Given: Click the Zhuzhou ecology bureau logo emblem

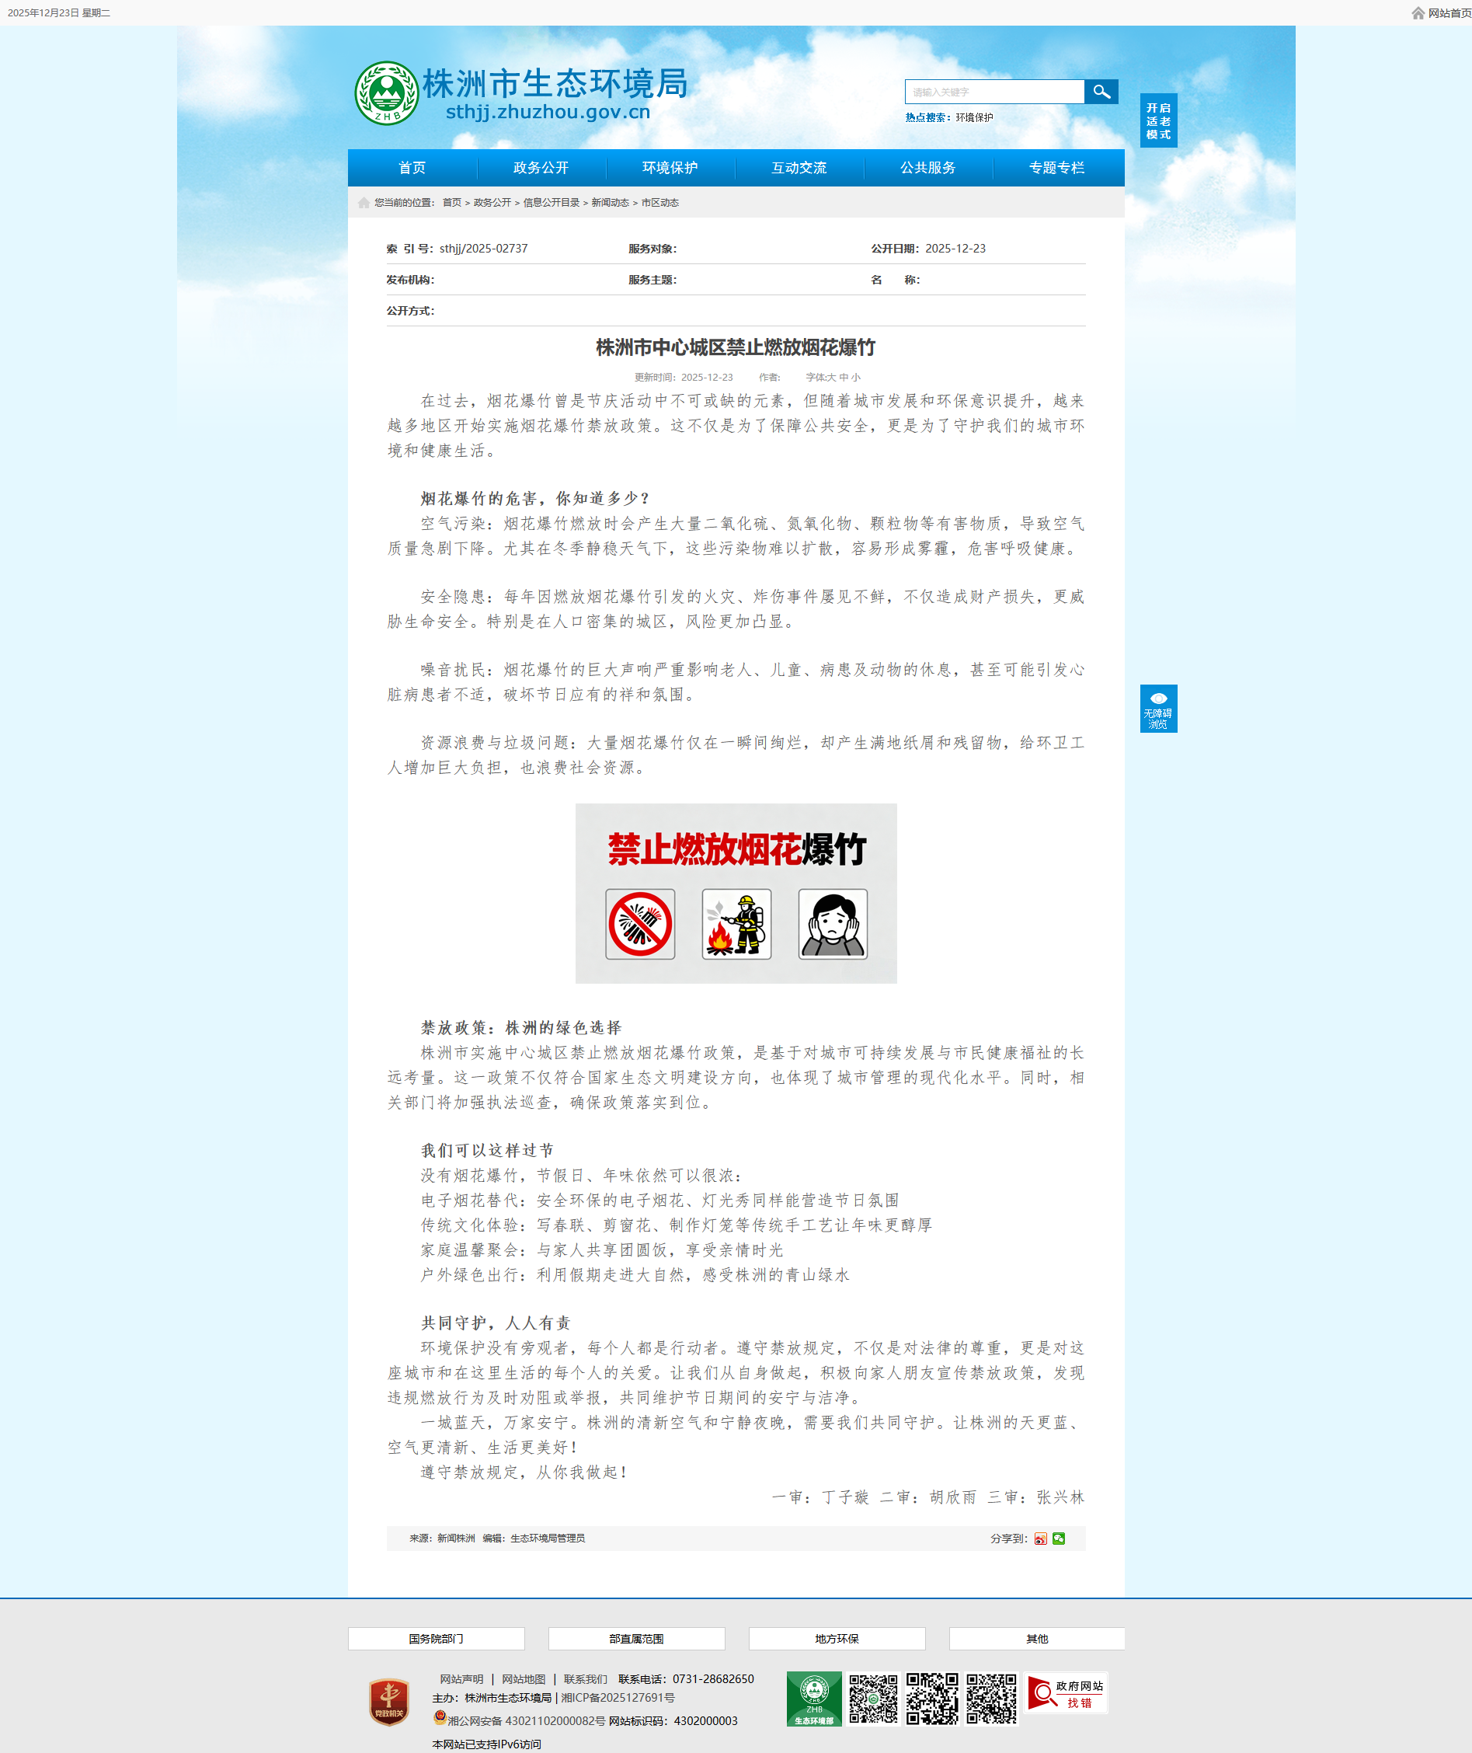Looking at the screenshot, I should pos(385,93).
